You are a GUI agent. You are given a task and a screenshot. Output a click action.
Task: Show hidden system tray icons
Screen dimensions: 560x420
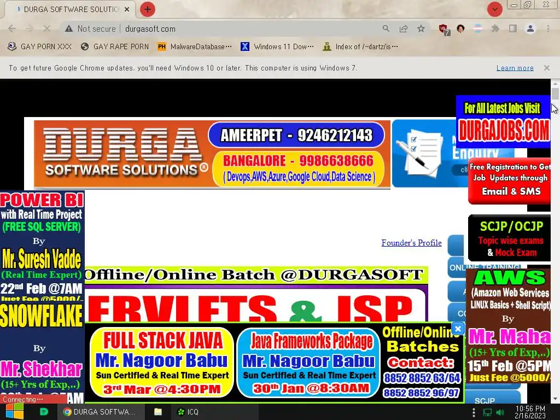coord(474,412)
